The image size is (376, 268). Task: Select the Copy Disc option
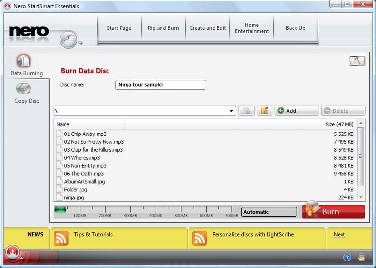click(26, 93)
